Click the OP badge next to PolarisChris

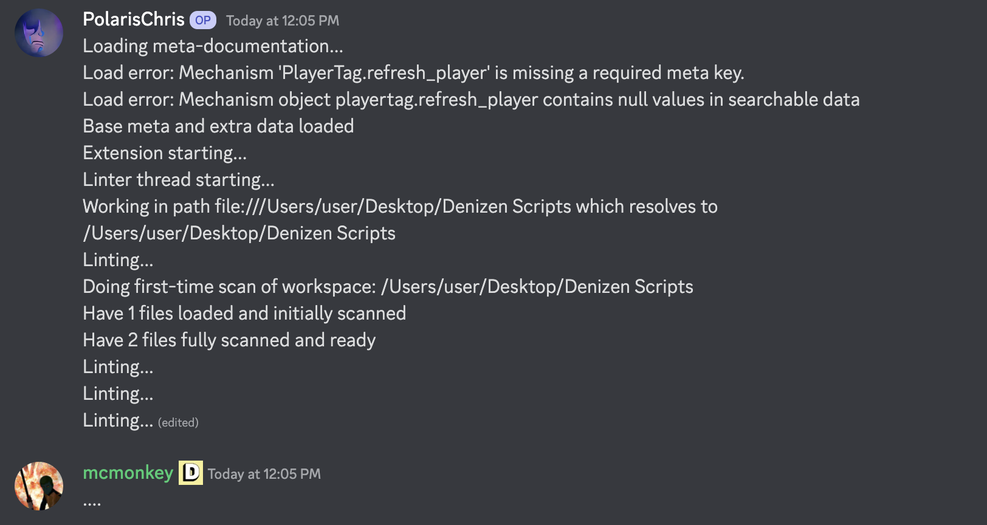click(x=203, y=20)
